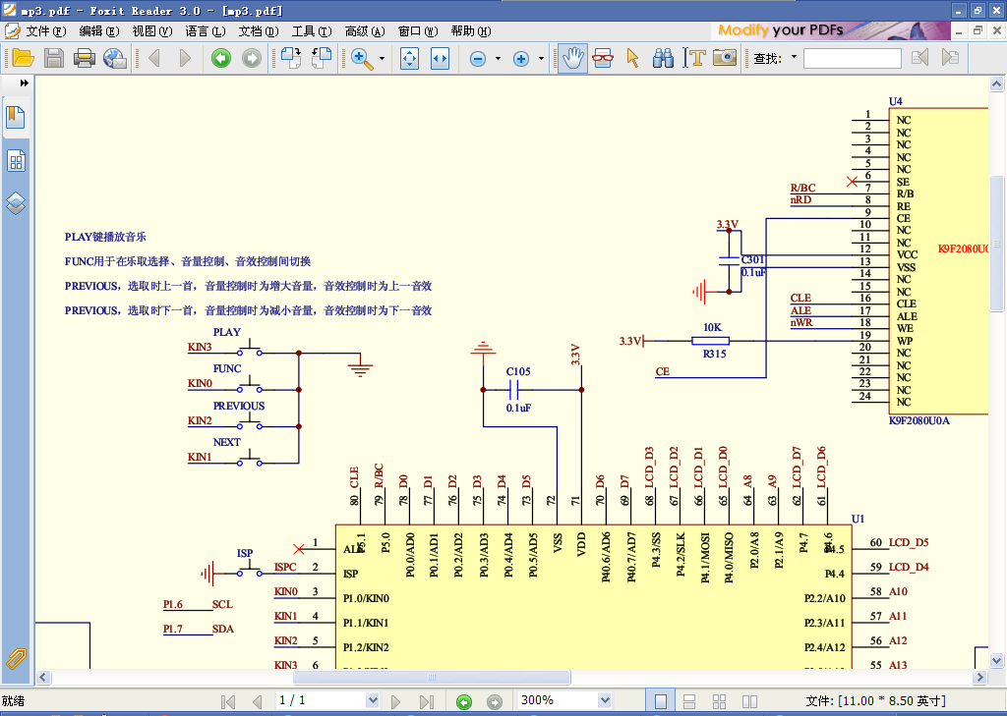This screenshot has width=1007, height=716.
Task: Open the magnifier zoom tool dropdown arrow
Action: [x=383, y=58]
